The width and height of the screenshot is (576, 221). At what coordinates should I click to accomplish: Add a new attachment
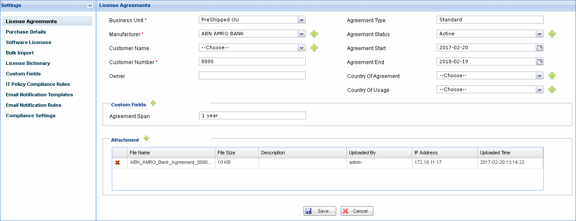146,139
